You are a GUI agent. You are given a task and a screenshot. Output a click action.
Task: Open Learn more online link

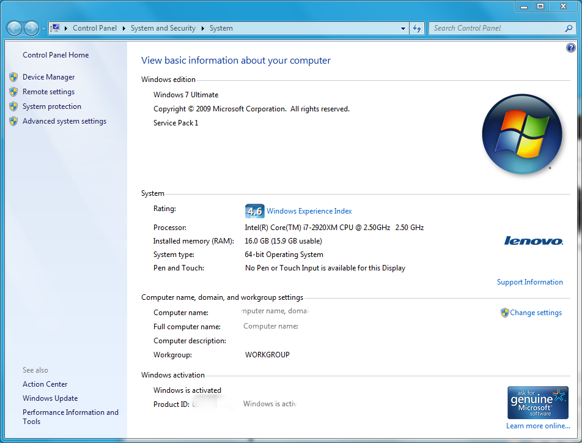538,426
